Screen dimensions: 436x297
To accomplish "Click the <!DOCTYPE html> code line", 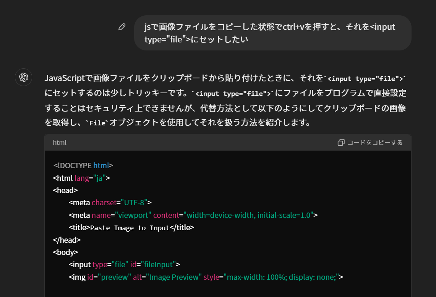I will (83, 166).
